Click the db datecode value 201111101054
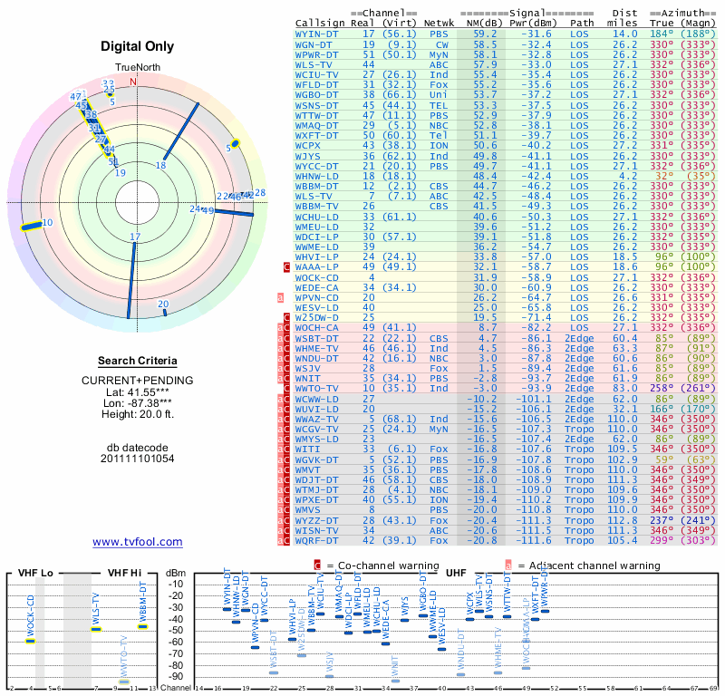 [x=138, y=459]
